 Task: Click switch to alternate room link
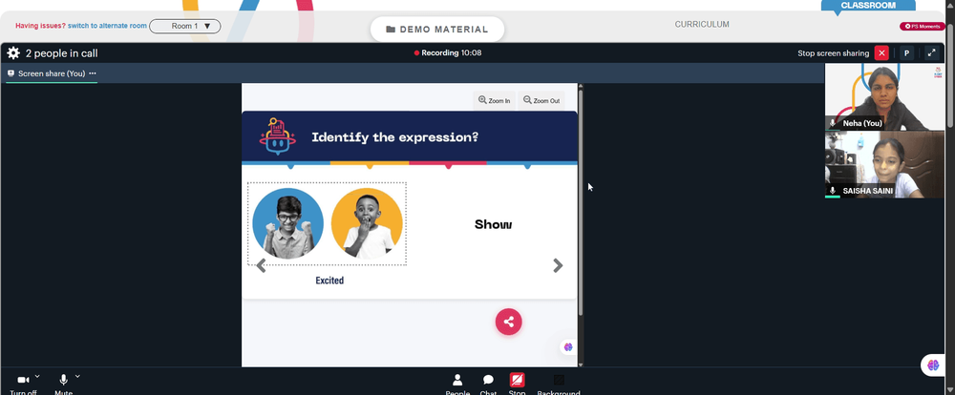[x=107, y=26]
